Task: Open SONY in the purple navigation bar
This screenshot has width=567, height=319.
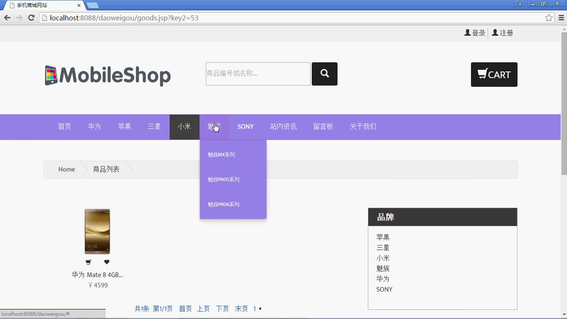Action: click(245, 127)
